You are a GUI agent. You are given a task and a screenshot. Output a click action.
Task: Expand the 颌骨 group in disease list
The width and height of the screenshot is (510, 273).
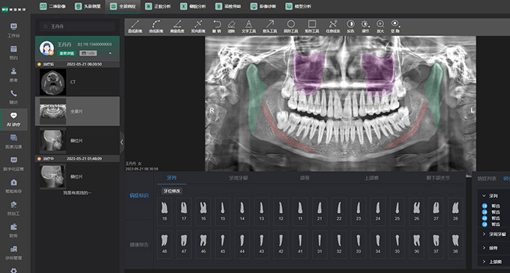[x=484, y=248]
